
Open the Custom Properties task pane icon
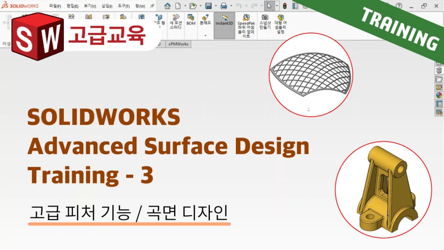coord(439,104)
